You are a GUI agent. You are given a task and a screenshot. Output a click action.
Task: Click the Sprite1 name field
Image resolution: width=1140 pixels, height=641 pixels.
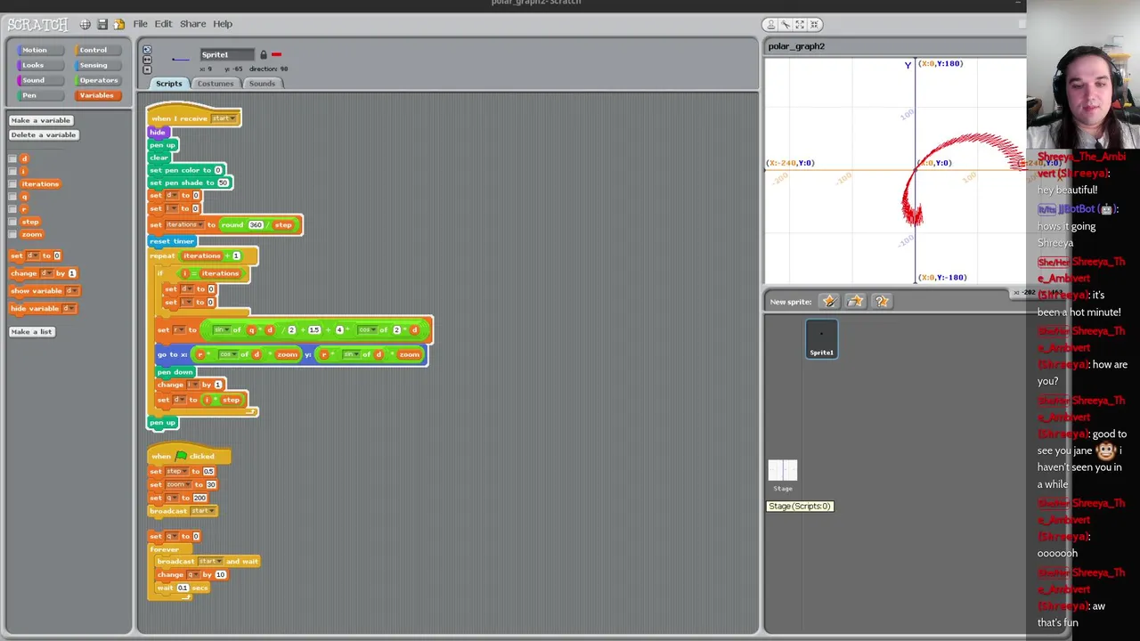click(x=227, y=55)
